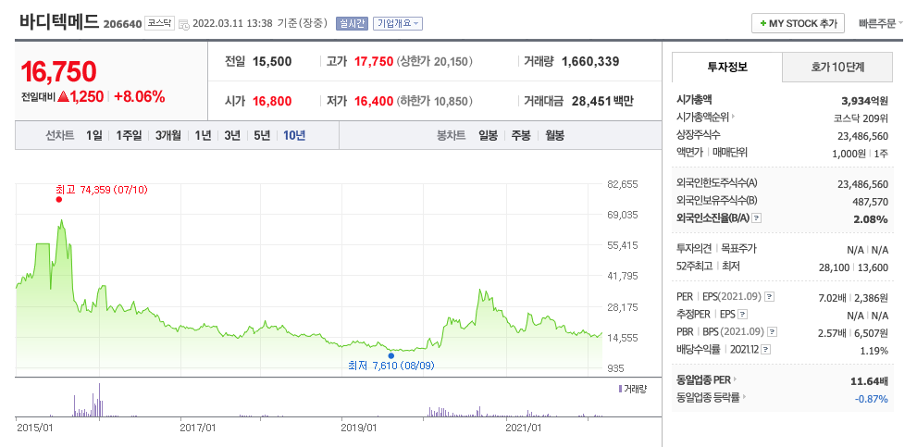This screenshot has width=917, height=447.
Task: Switch to the 투자정보 tab
Action: (727, 67)
